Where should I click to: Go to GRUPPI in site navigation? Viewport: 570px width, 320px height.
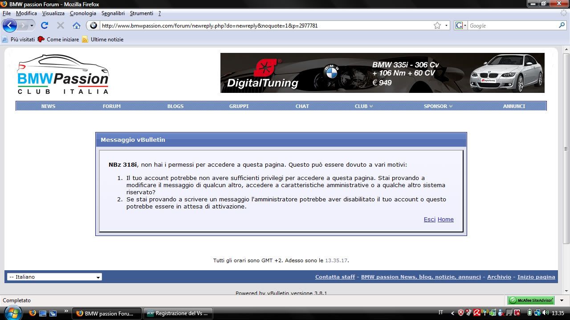(239, 106)
